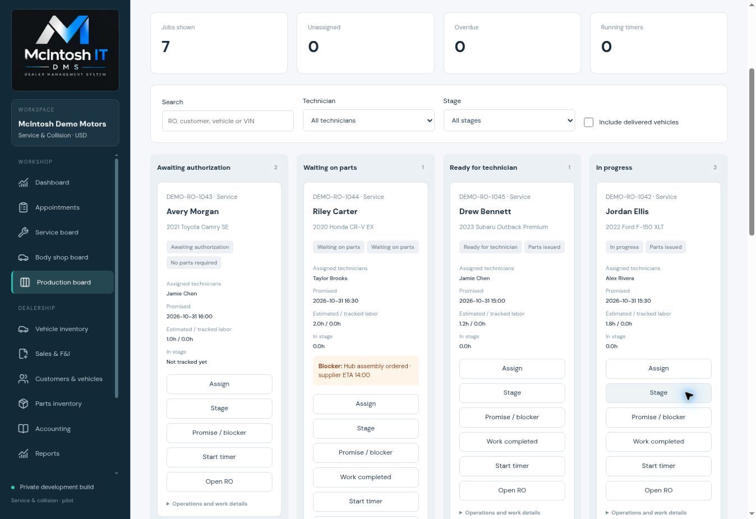The image size is (756, 519).
Task: Enable Include delivered vehicles checkbox
Action: pyautogui.click(x=588, y=122)
